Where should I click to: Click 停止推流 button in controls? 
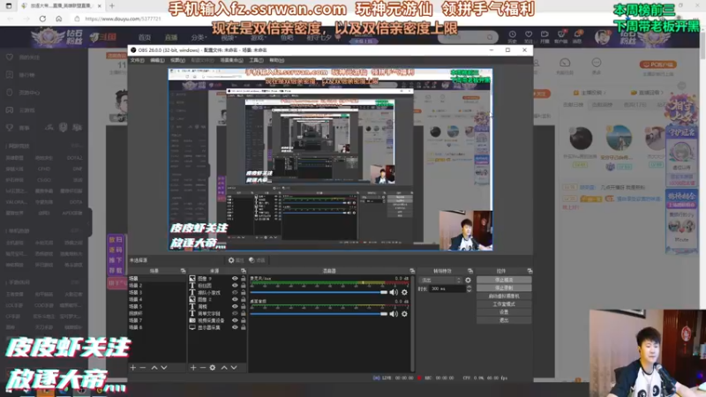[504, 280]
